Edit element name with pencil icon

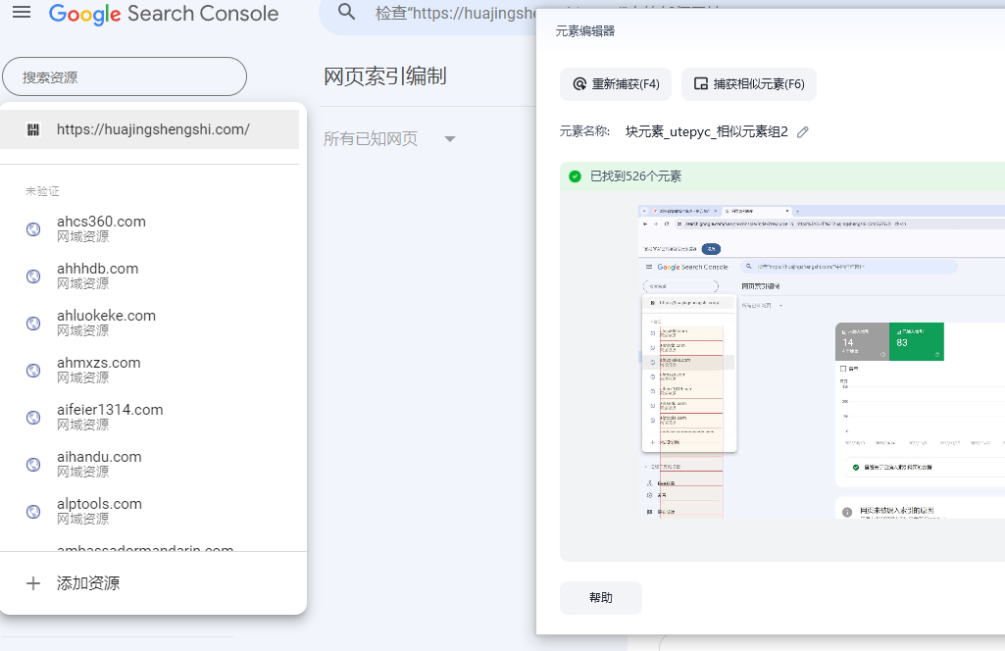[802, 132]
